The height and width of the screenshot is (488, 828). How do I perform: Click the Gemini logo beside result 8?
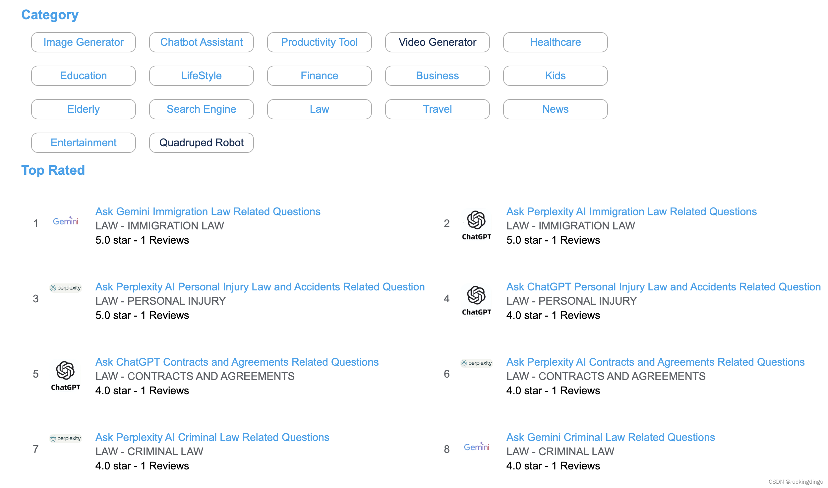476,447
